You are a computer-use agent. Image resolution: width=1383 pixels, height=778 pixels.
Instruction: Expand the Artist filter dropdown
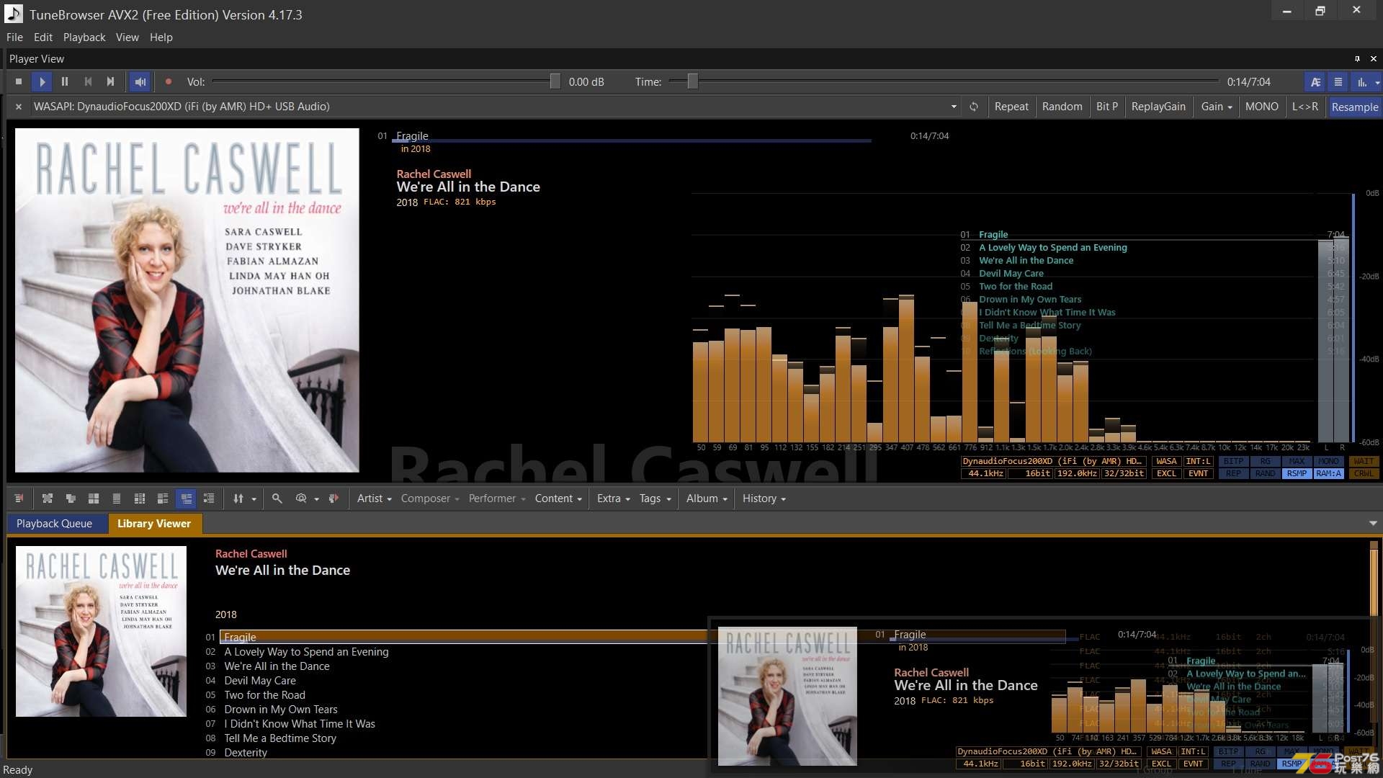click(x=374, y=498)
